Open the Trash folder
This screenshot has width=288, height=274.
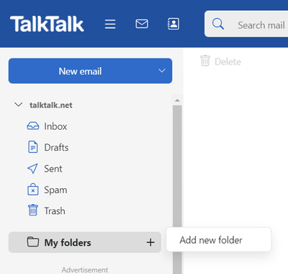pyautogui.click(x=55, y=211)
